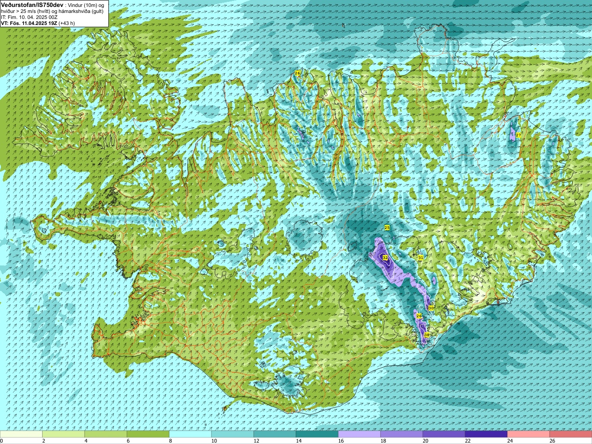
Task: Click the legend tick label 8
Action: point(171,441)
